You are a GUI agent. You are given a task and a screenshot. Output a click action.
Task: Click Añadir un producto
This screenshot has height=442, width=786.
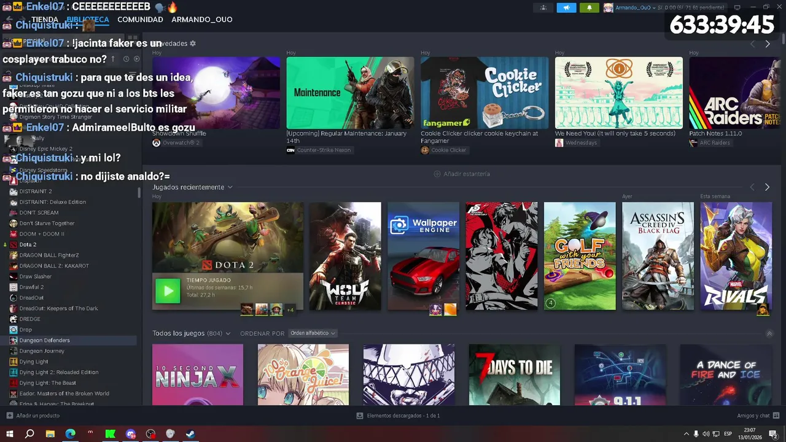click(x=38, y=416)
